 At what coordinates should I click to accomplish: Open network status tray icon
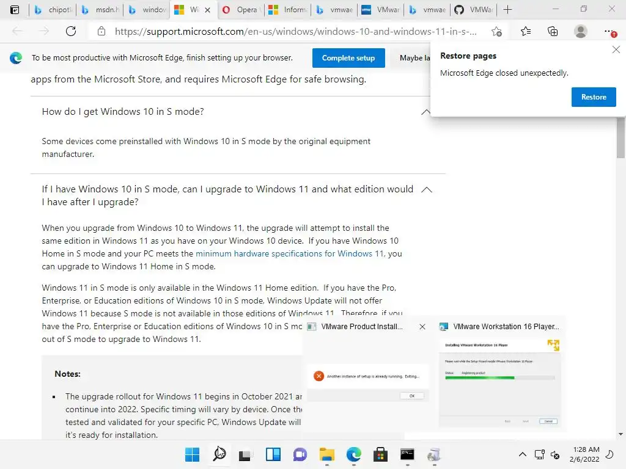tap(539, 454)
